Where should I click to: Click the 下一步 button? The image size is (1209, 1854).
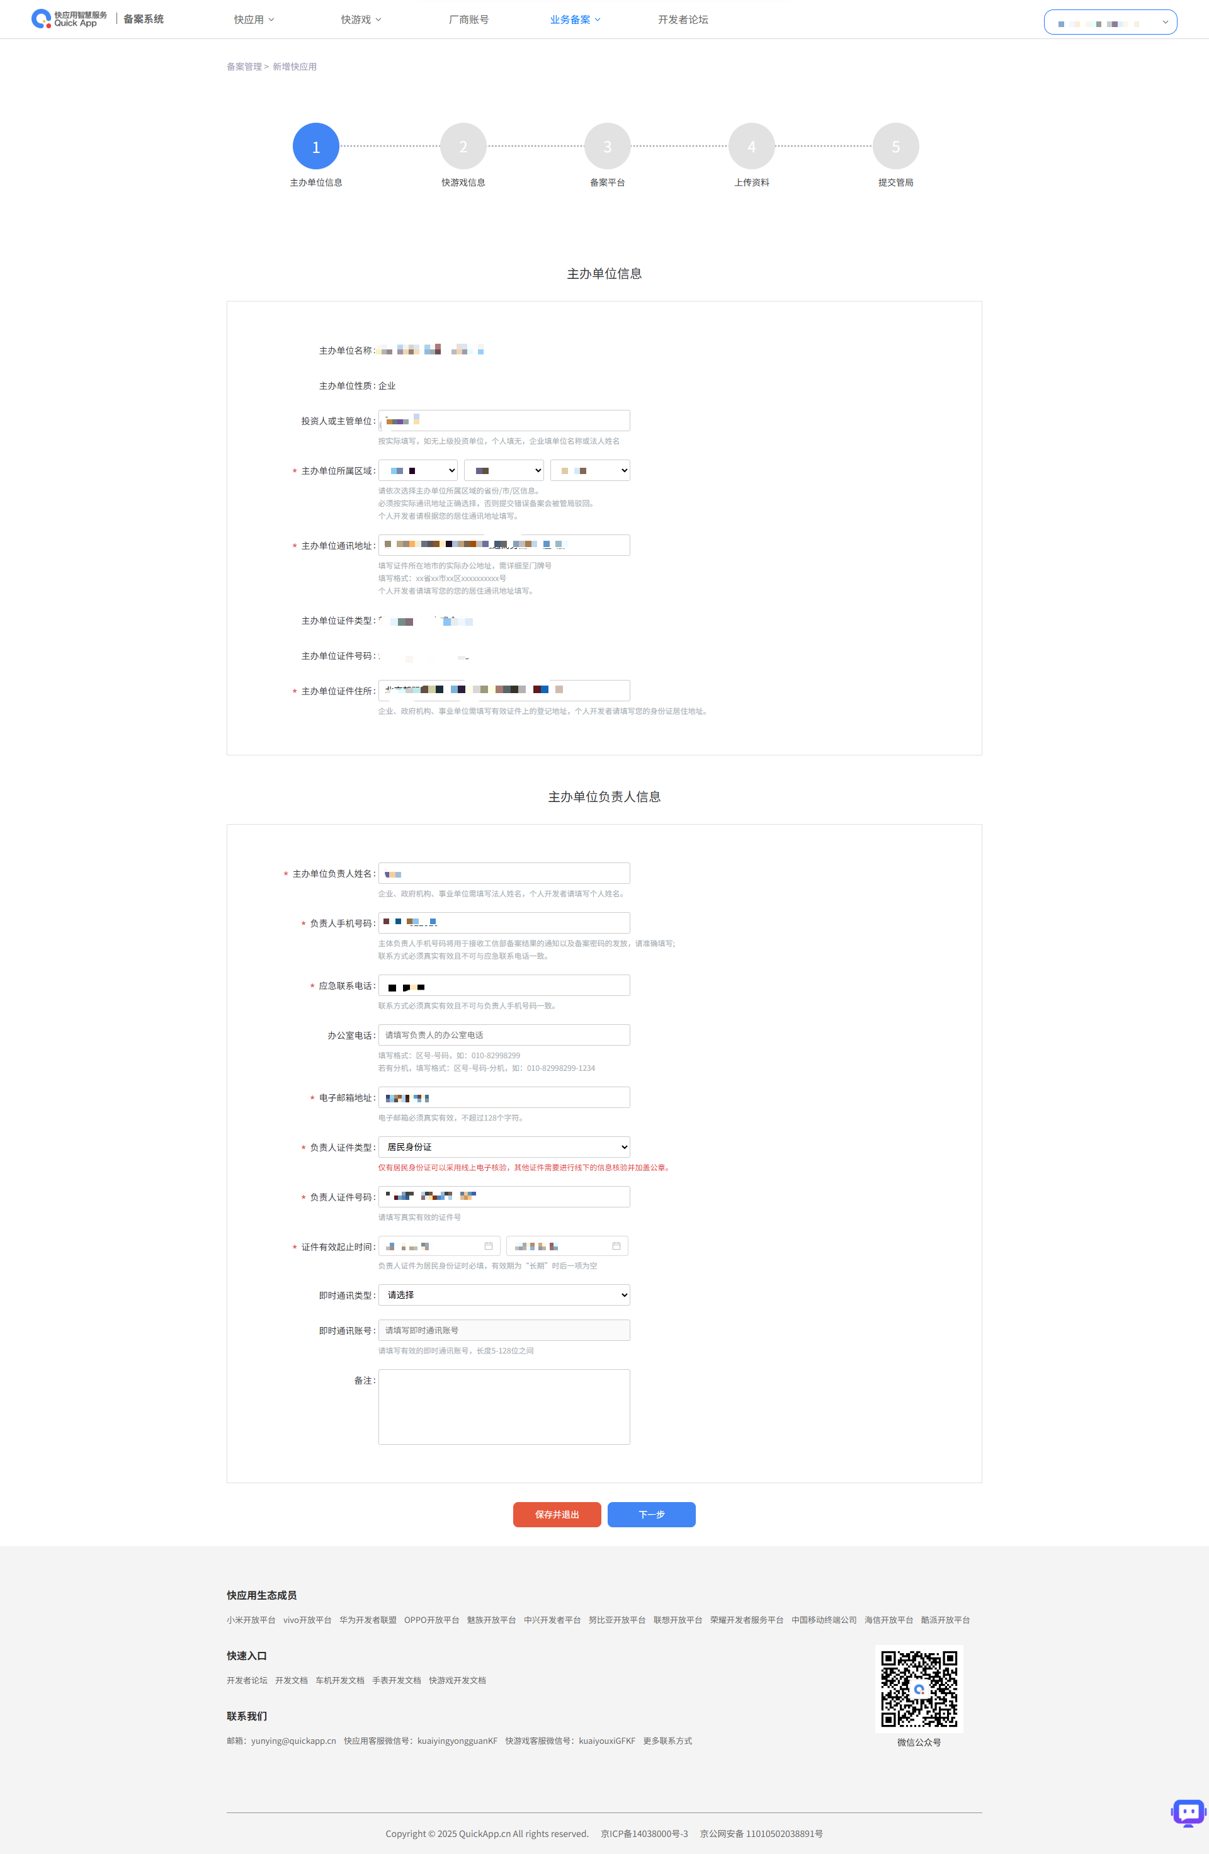651,1514
